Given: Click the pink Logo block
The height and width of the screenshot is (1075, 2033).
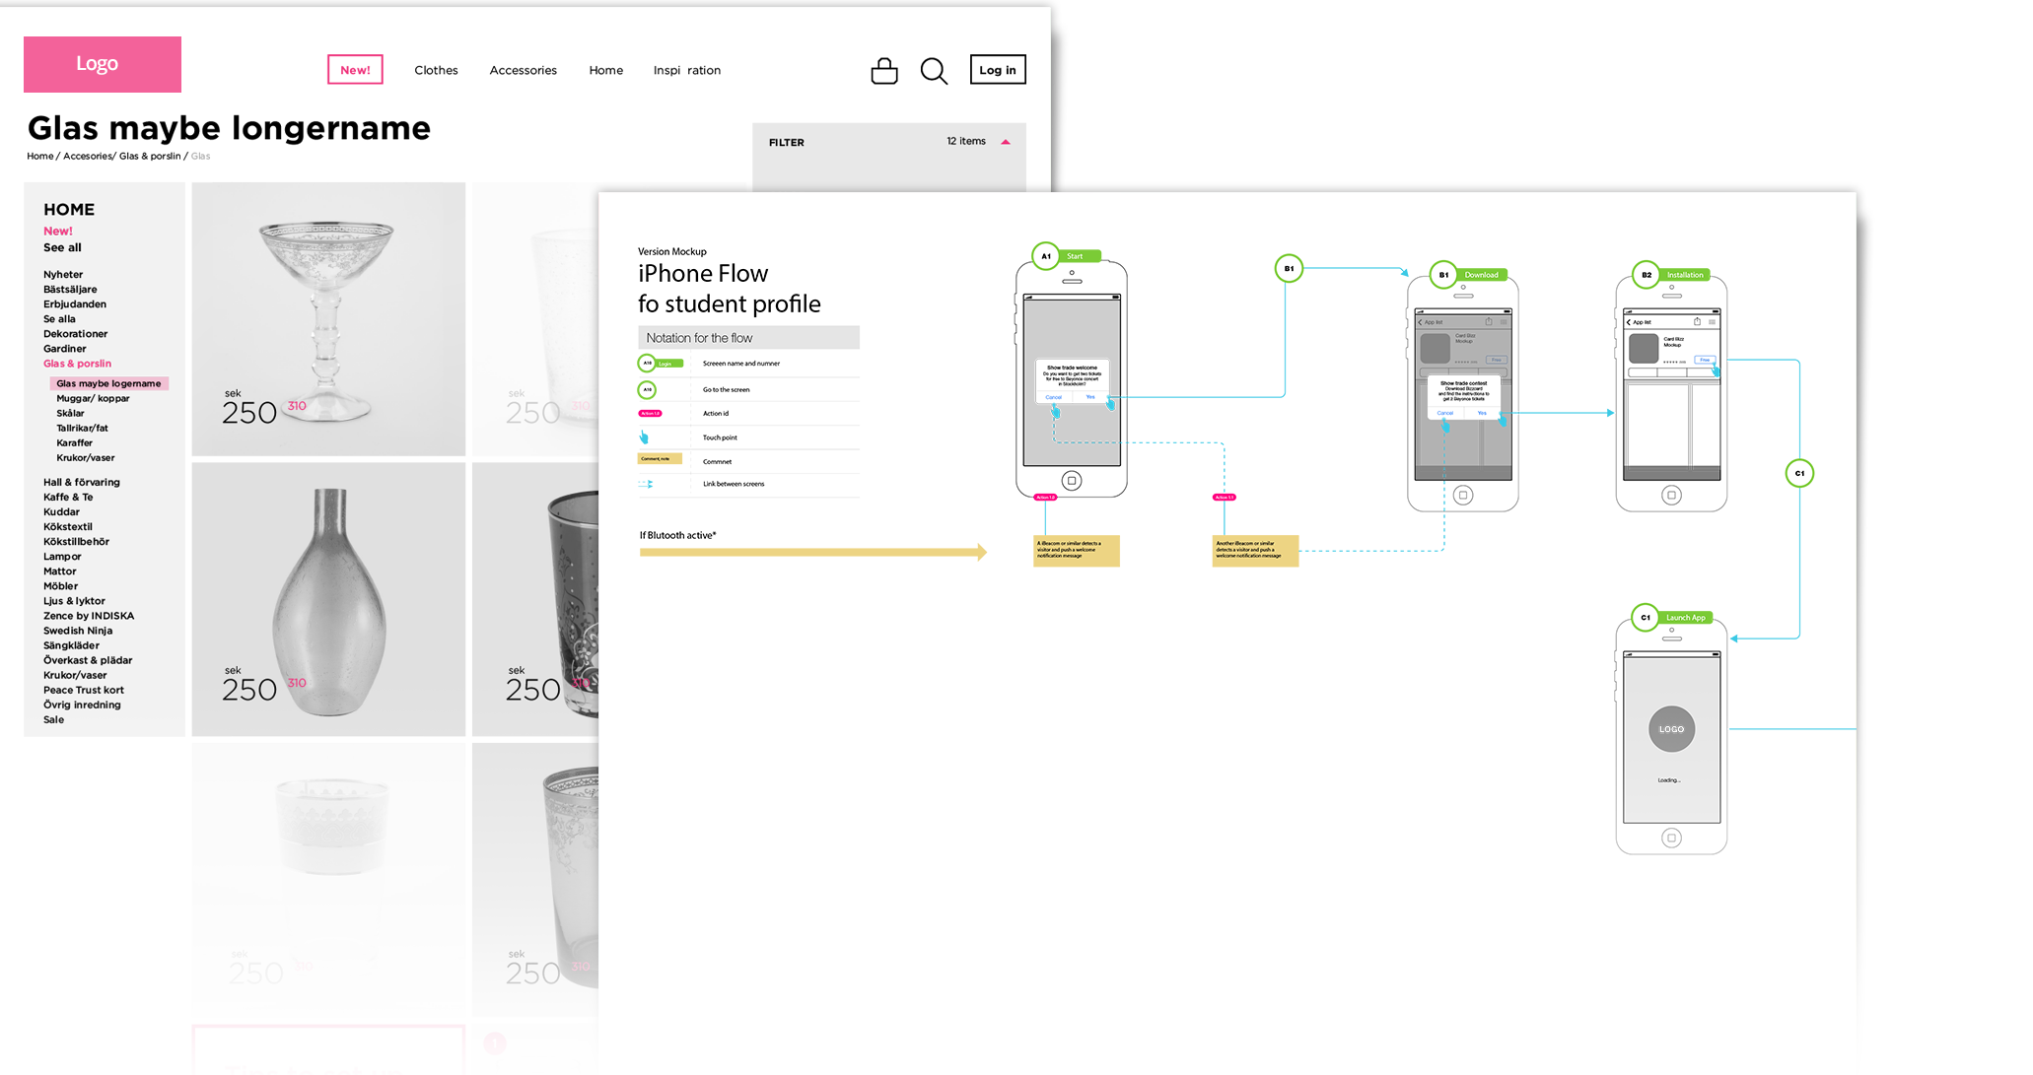Looking at the screenshot, I should click(103, 64).
